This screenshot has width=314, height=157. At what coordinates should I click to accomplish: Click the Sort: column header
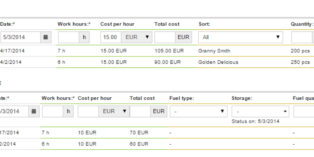coord(204,24)
